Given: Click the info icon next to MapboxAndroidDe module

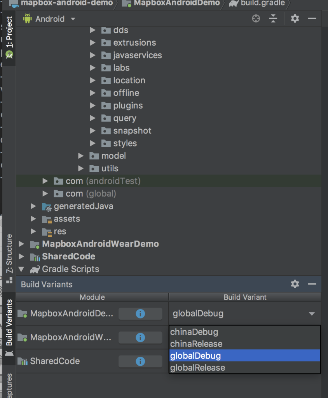Looking at the screenshot, I should click(x=140, y=313).
